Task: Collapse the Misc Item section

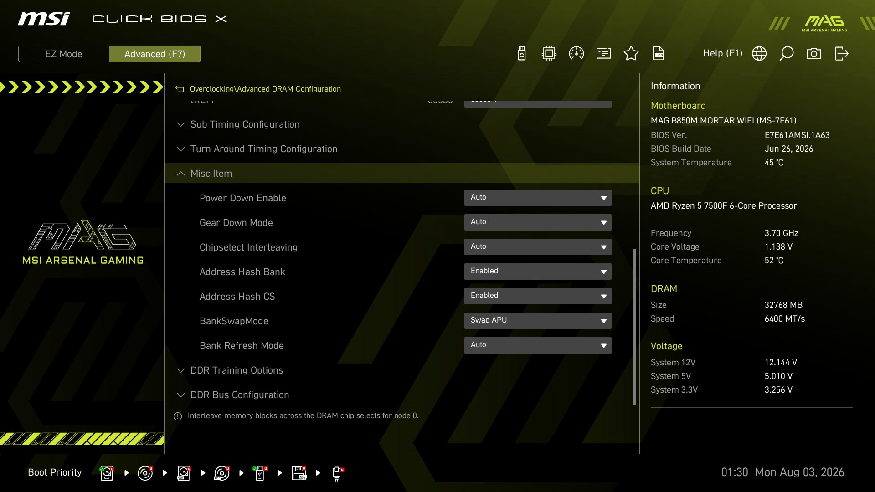Action: (x=401, y=174)
